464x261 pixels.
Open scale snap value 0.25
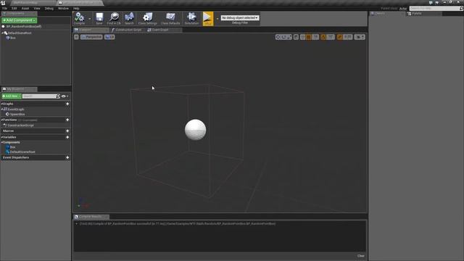pyautogui.click(x=348, y=37)
